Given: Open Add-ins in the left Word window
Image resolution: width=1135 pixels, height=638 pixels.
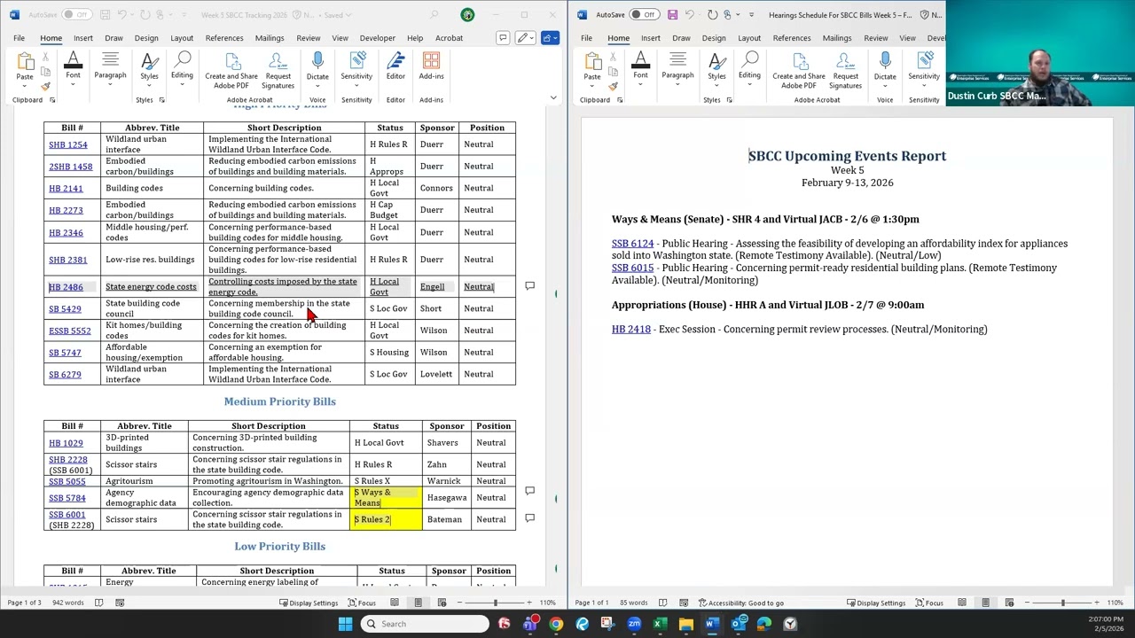Looking at the screenshot, I should [x=431, y=66].
